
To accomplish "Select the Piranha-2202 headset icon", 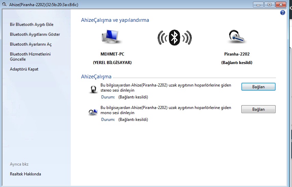I will coord(237,37).
